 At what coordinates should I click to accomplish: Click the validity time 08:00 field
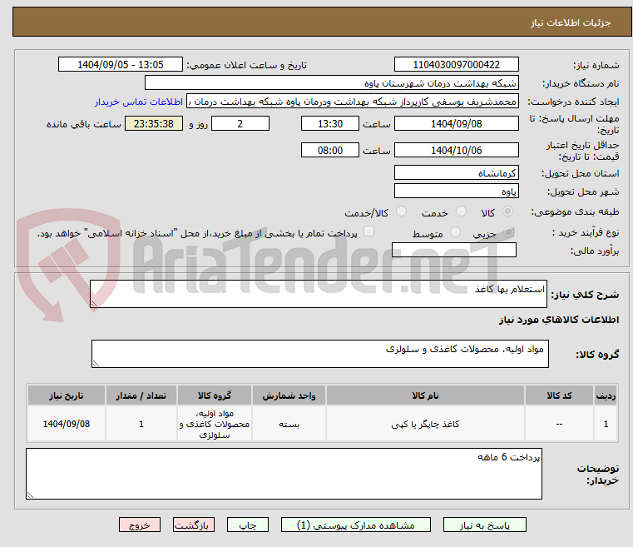point(330,151)
